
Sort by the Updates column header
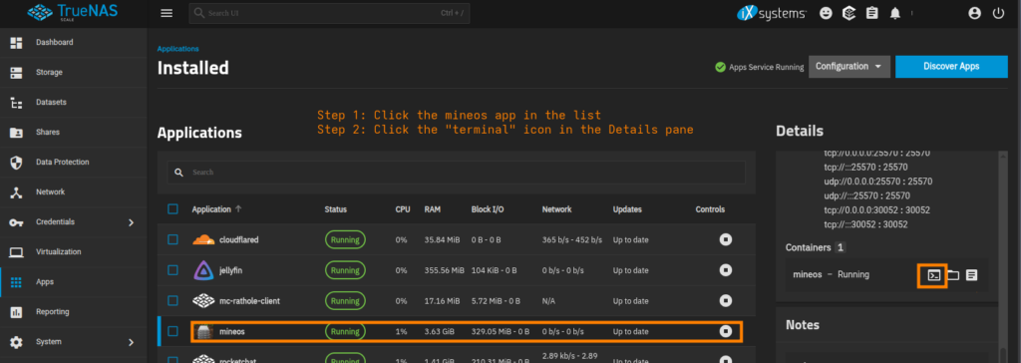[x=627, y=209]
